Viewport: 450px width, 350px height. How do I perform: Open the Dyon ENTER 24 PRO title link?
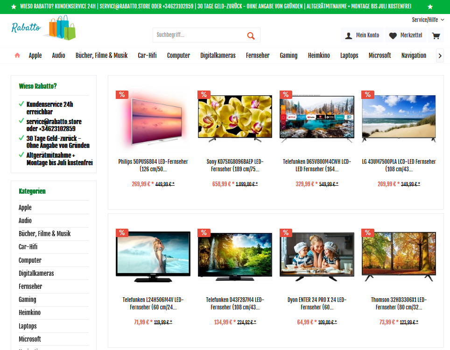[317, 303]
